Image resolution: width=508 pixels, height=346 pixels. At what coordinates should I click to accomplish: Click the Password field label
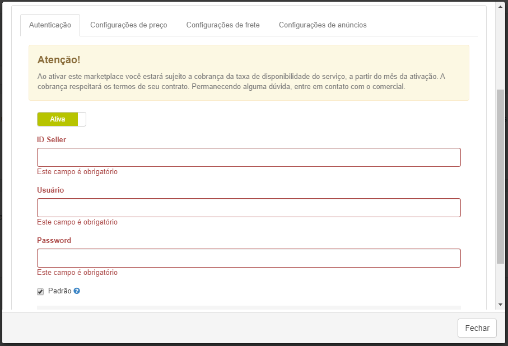(x=54, y=241)
